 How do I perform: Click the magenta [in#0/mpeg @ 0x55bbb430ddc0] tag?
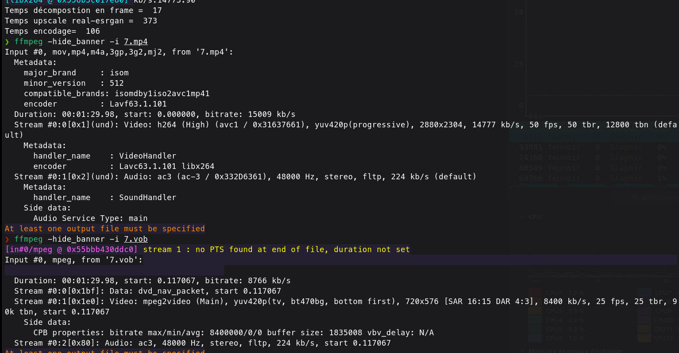click(71, 249)
